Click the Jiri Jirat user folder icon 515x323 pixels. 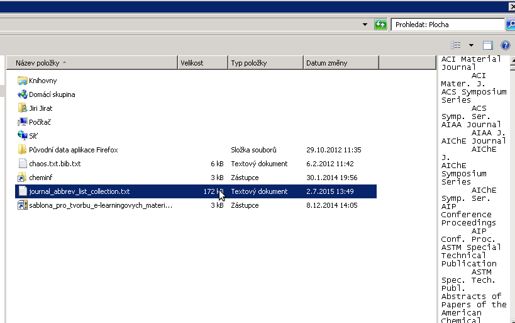pos(23,108)
